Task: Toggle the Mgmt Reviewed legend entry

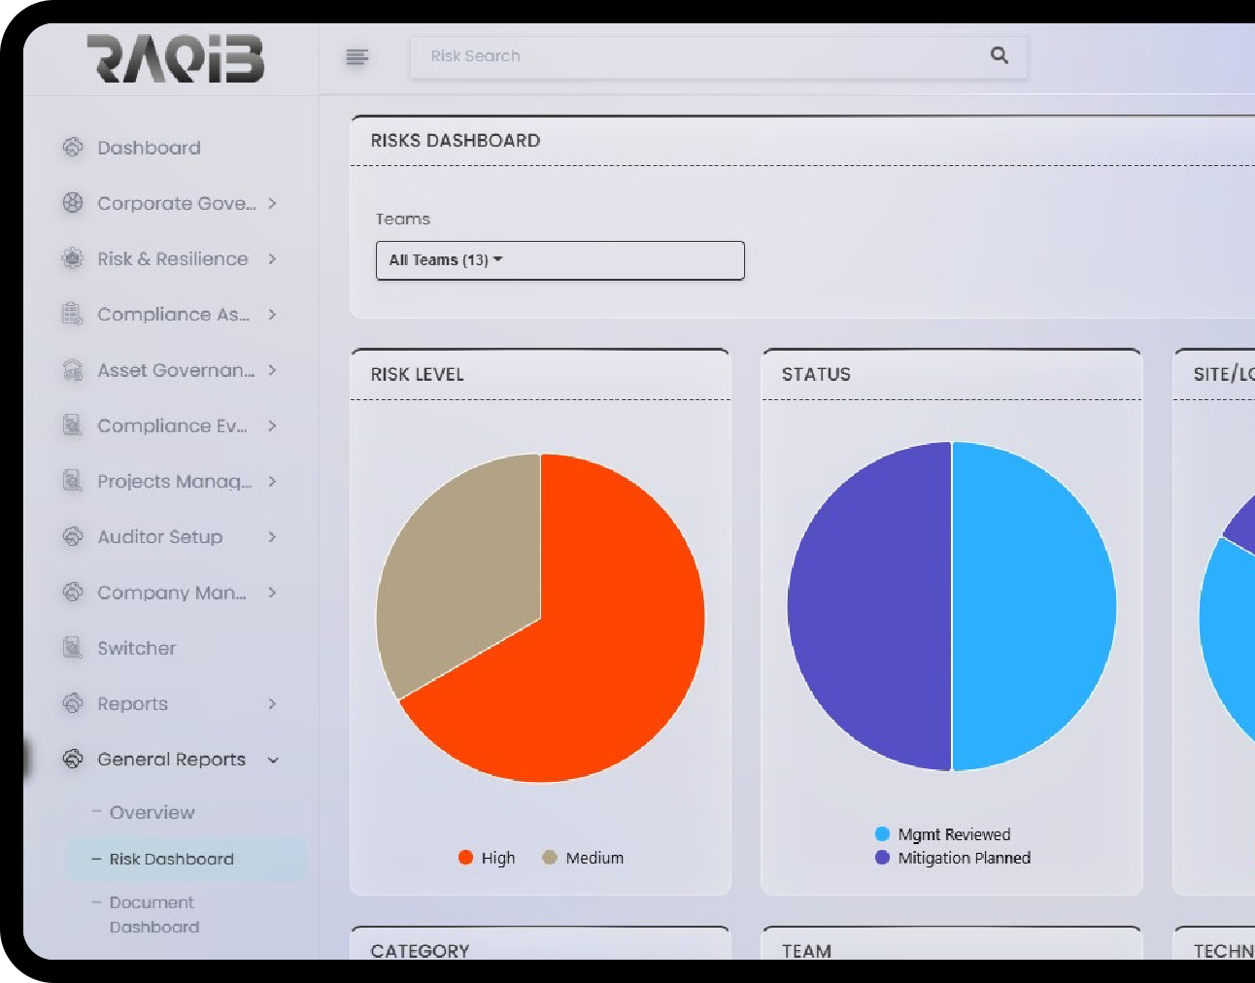Action: click(943, 834)
